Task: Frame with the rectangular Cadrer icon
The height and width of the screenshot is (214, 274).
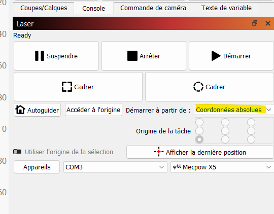Action: [67, 87]
